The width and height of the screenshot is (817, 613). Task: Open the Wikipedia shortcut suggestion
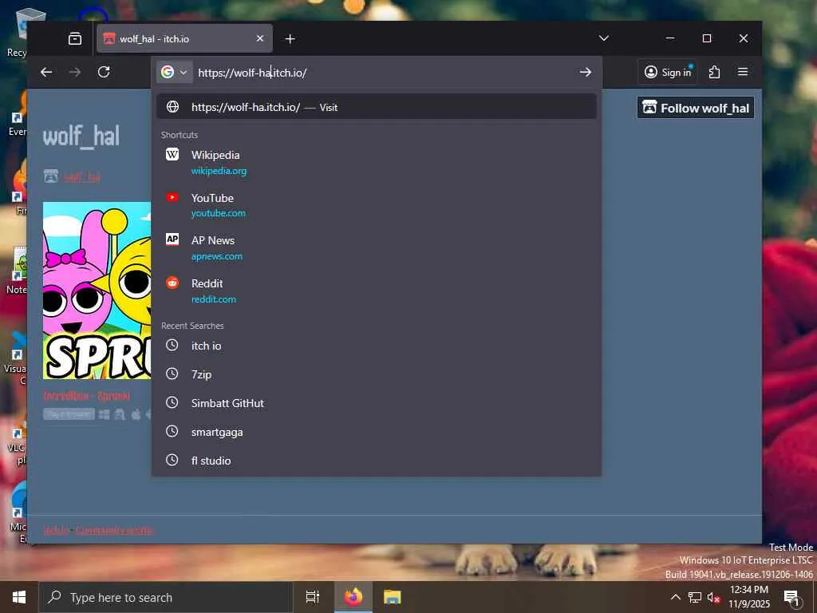[x=377, y=162]
